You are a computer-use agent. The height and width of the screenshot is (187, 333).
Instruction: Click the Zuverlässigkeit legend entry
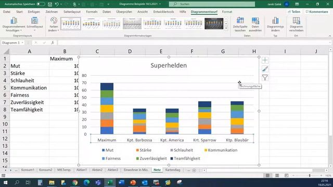pyautogui.click(x=151, y=158)
